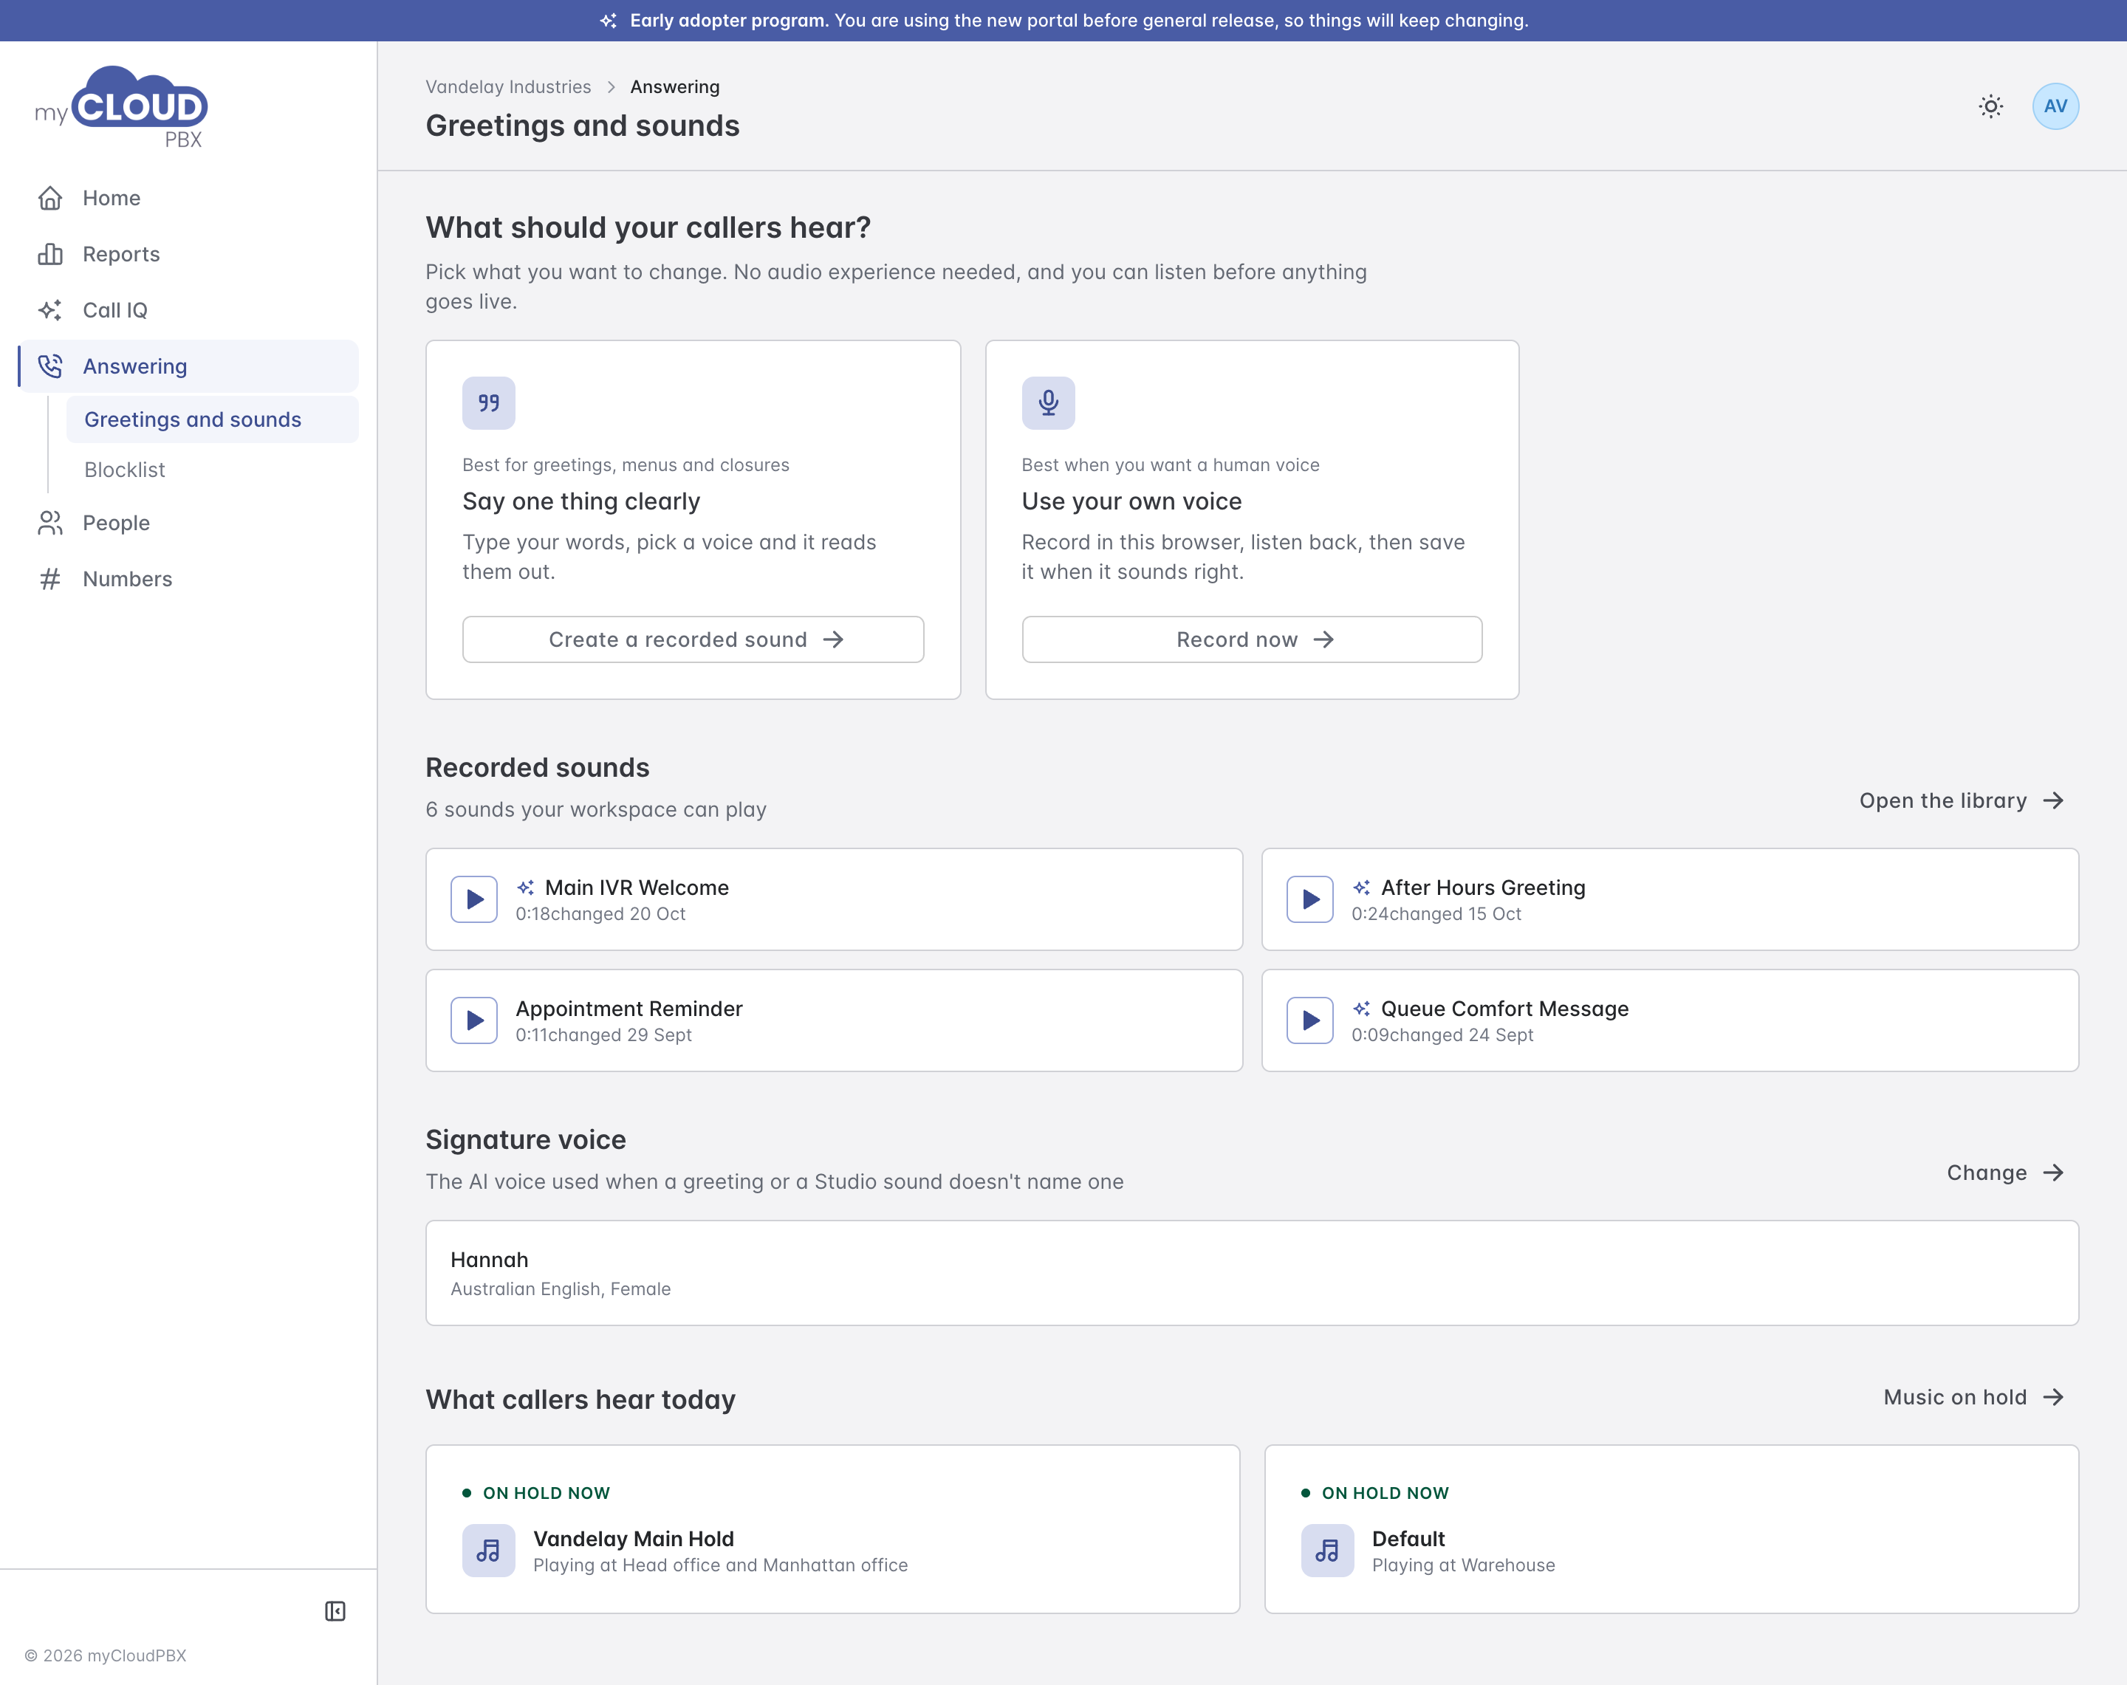Open the Vandelay Main Hold card
This screenshot has width=2127, height=1685.
(832, 1529)
